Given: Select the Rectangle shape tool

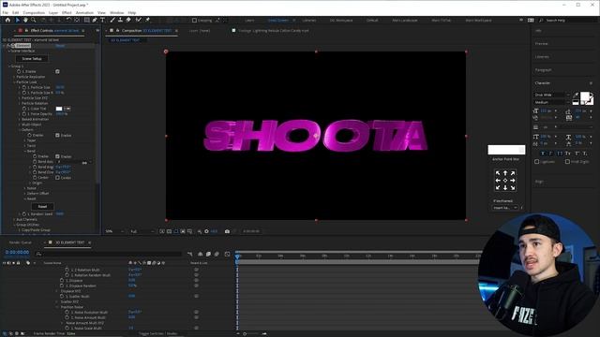Looking at the screenshot, I should tap(87, 20).
